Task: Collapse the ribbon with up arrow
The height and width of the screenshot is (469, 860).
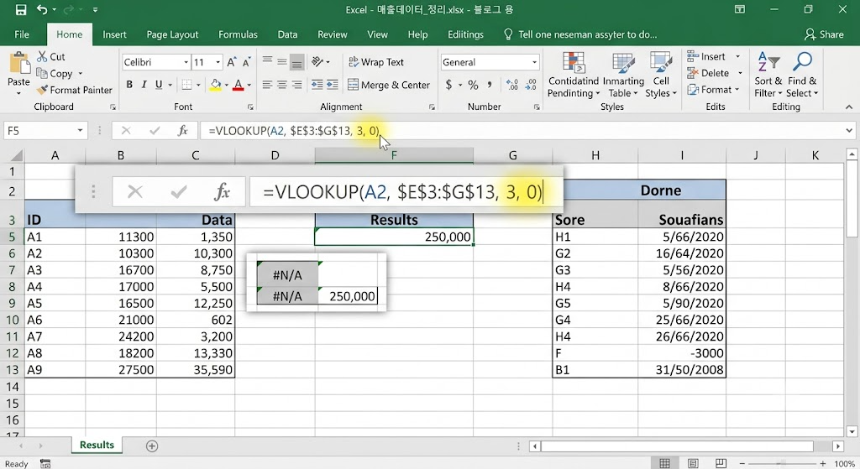Action: click(848, 107)
